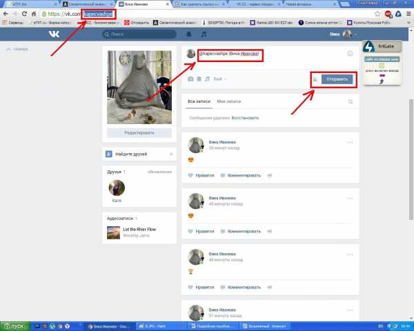The width and height of the screenshot is (414, 331).
Task: Expand the Ещё attachments dropdown
Action: pos(219,79)
